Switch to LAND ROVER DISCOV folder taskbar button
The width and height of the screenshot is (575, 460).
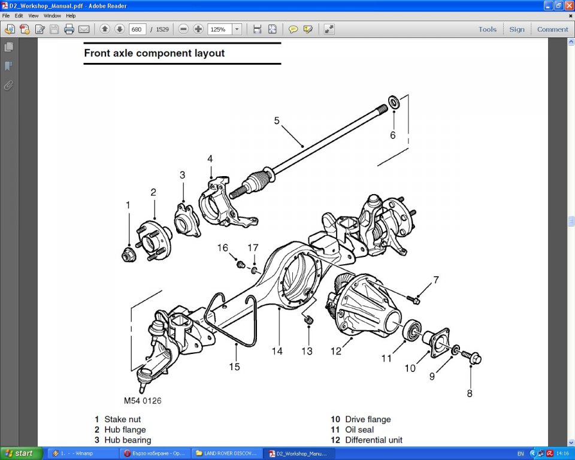click(x=226, y=453)
